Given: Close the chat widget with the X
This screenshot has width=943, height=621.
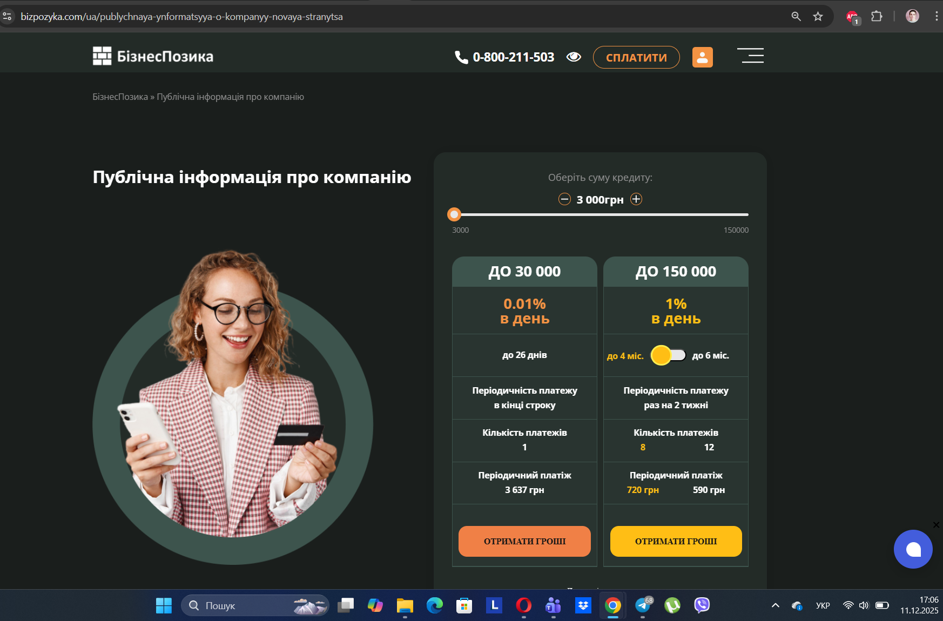Looking at the screenshot, I should 936,525.
